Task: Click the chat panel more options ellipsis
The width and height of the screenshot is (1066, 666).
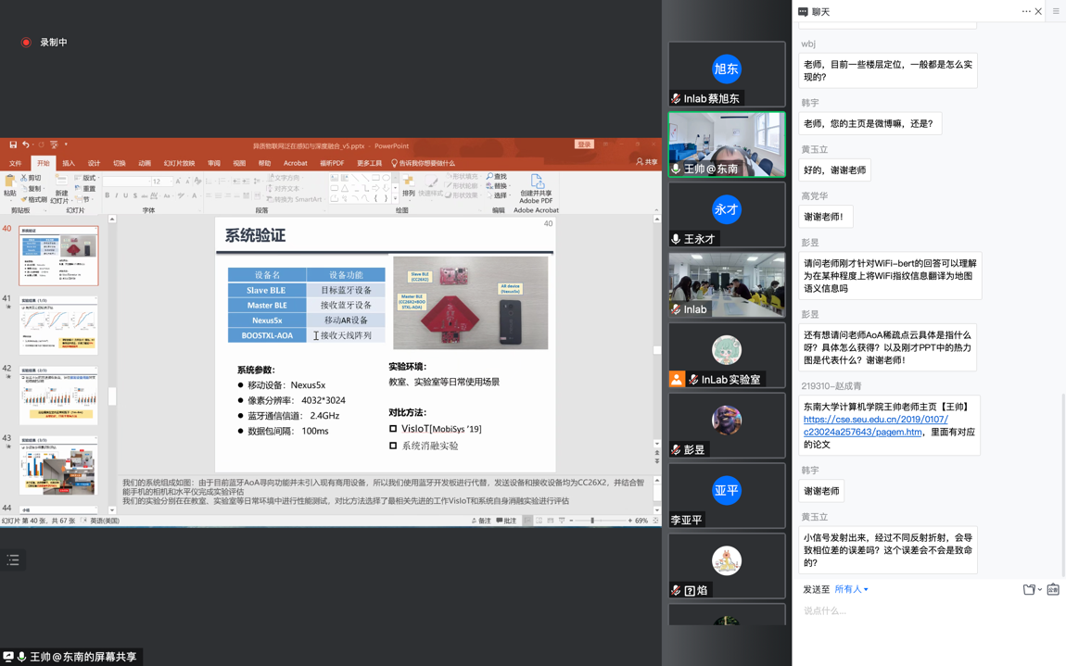Action: click(1025, 12)
